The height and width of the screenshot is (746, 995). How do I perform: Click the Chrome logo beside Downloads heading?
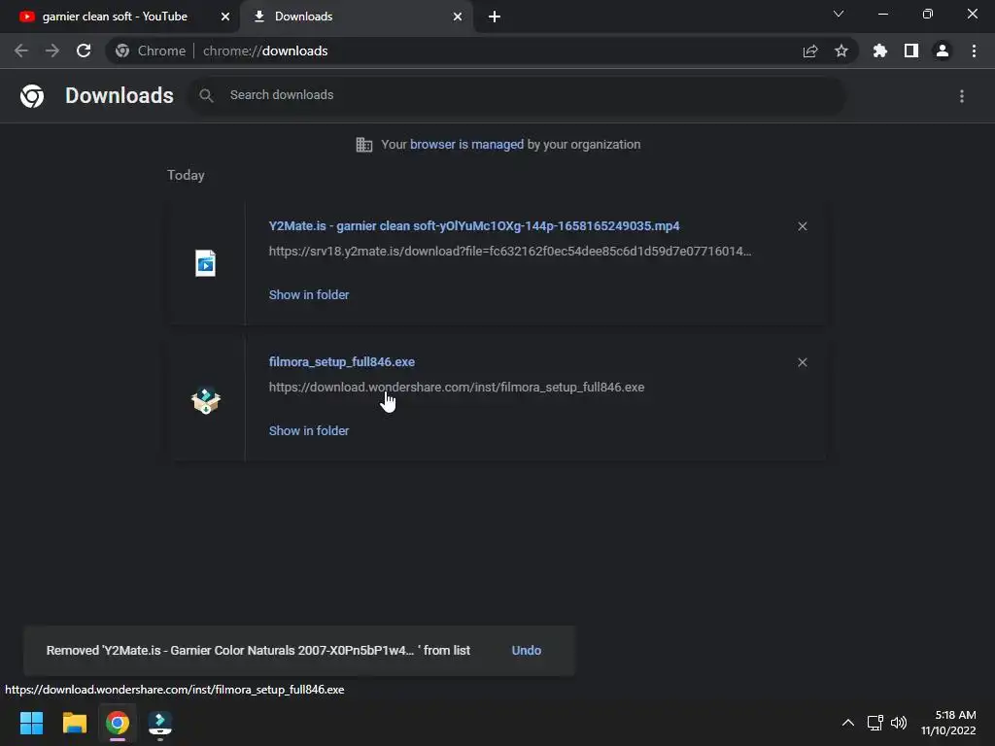pyautogui.click(x=32, y=96)
